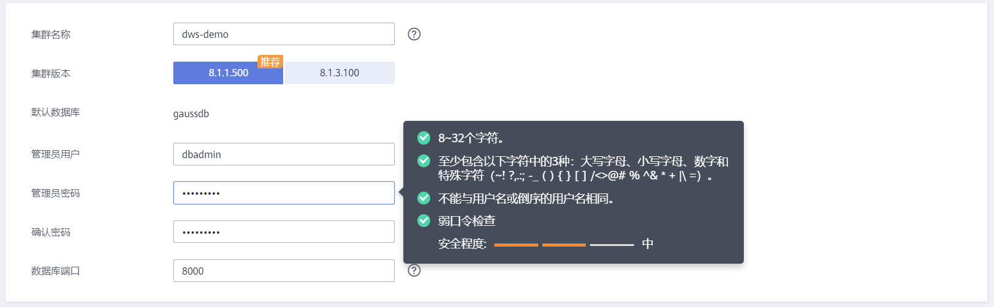994x307 pixels.
Task: Click into the 确认密码 field
Action: tap(284, 232)
